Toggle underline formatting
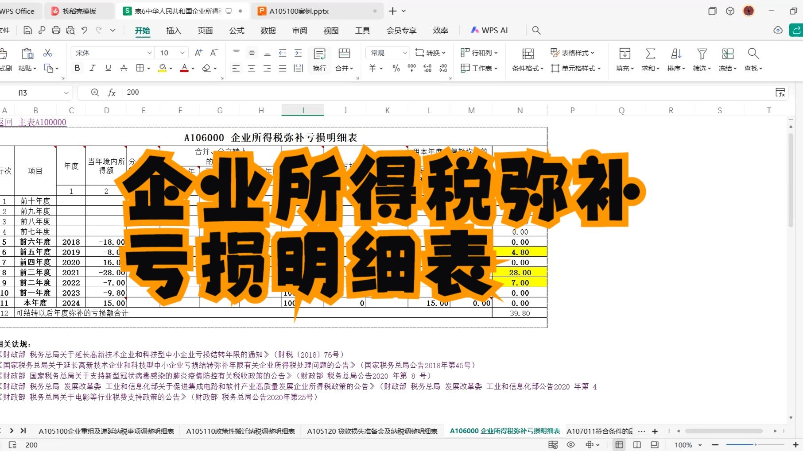The height and width of the screenshot is (451, 803). pyautogui.click(x=108, y=68)
